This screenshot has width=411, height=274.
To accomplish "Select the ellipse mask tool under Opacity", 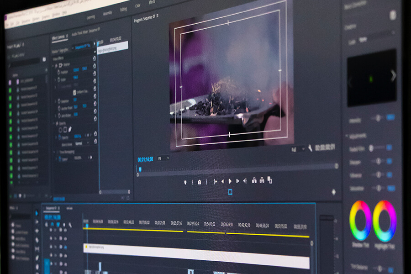I will [61, 130].
